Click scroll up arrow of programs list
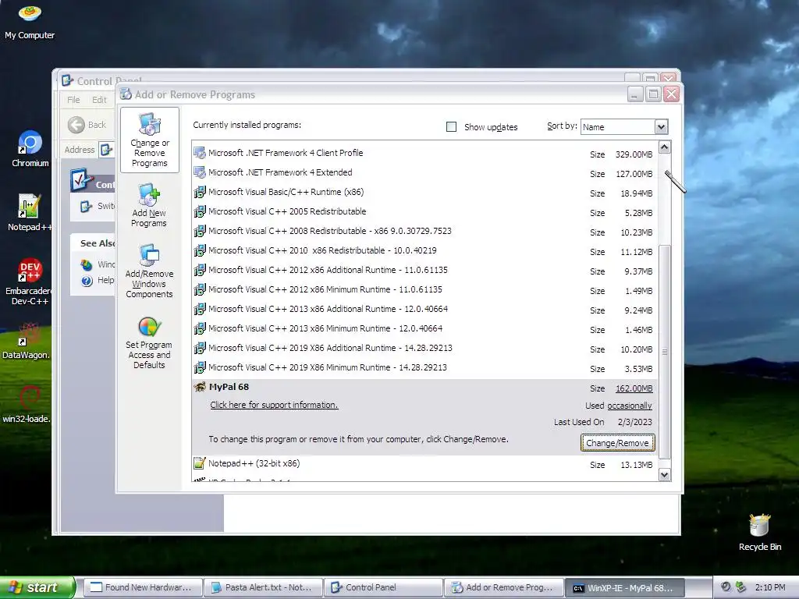 665,147
